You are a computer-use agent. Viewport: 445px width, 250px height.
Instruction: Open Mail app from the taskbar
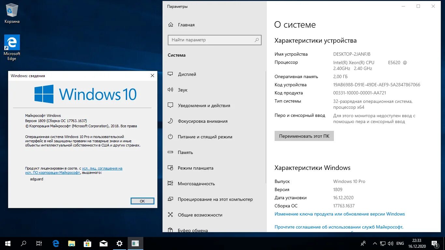(x=104, y=243)
